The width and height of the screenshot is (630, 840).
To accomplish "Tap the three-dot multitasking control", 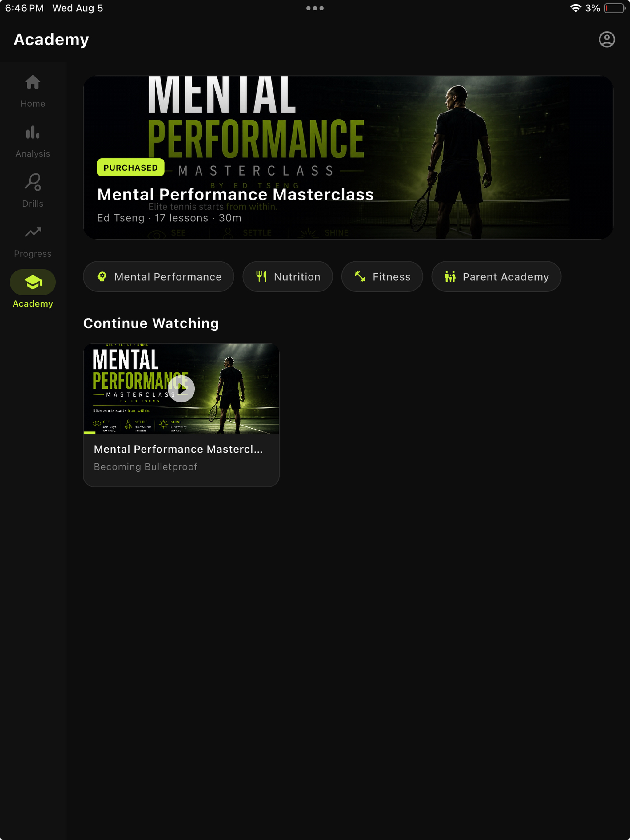I will (315, 8).
